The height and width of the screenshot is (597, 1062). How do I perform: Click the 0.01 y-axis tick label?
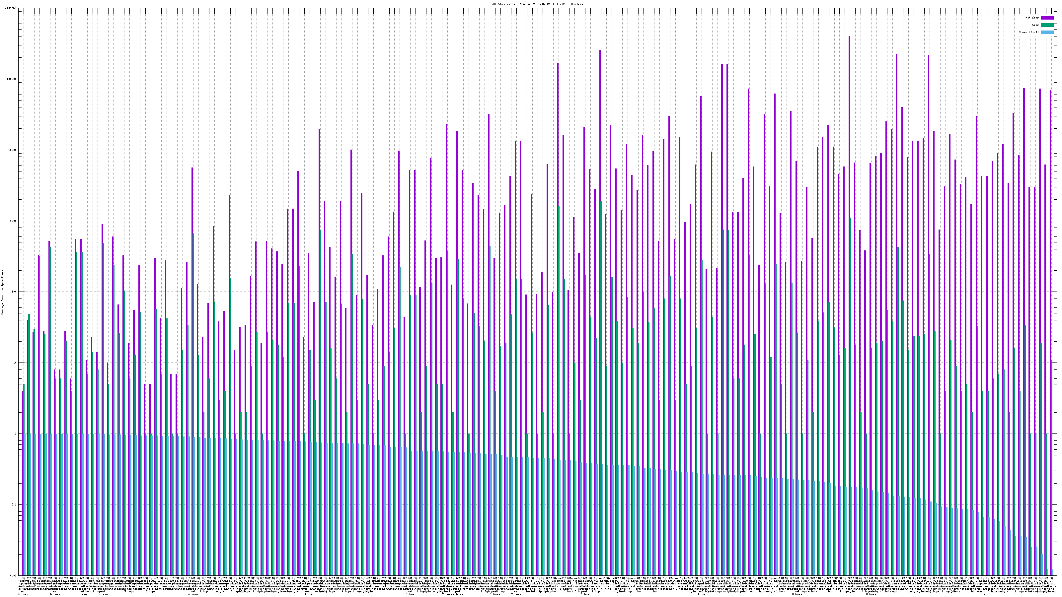(13, 575)
